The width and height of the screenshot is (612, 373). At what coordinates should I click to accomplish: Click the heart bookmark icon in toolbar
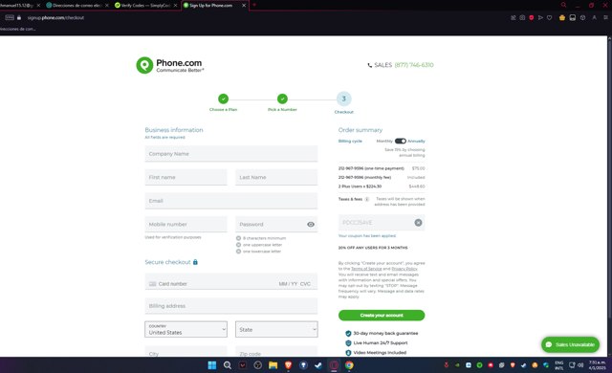549,17
